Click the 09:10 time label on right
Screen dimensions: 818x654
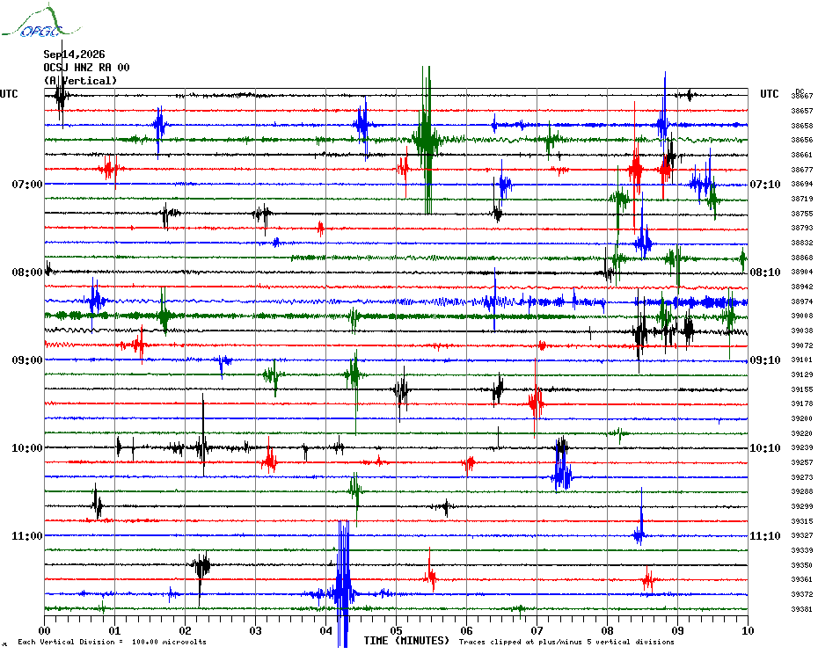765,360
